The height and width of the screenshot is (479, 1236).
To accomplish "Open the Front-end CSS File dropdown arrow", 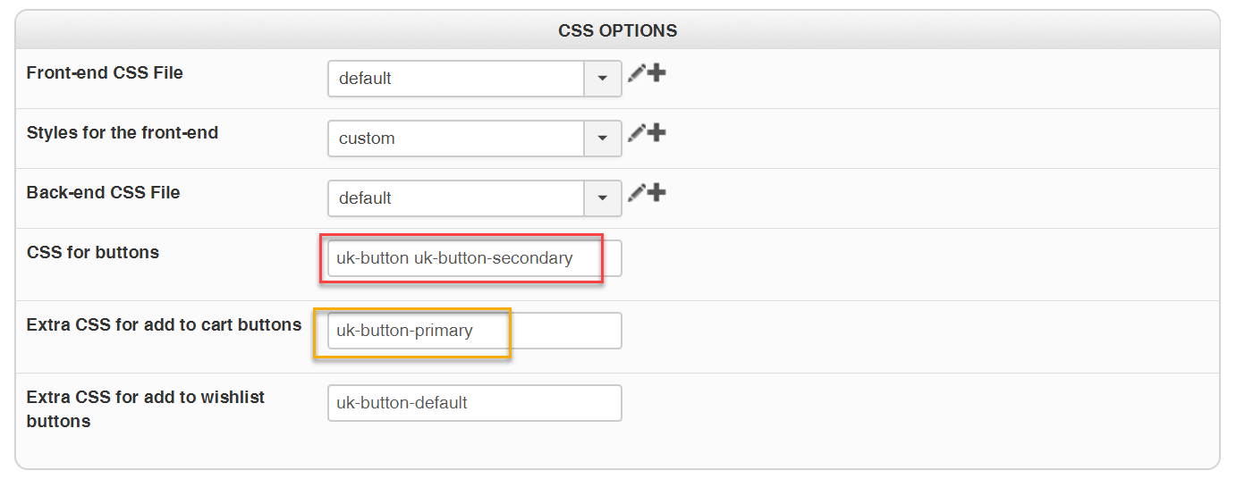I will (x=603, y=79).
